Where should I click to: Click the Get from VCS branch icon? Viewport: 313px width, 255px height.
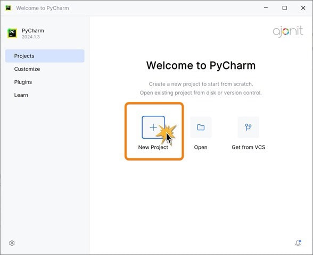[x=248, y=127]
